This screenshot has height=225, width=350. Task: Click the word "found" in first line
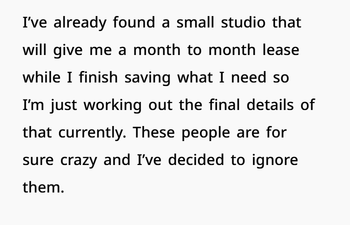coord(134,22)
